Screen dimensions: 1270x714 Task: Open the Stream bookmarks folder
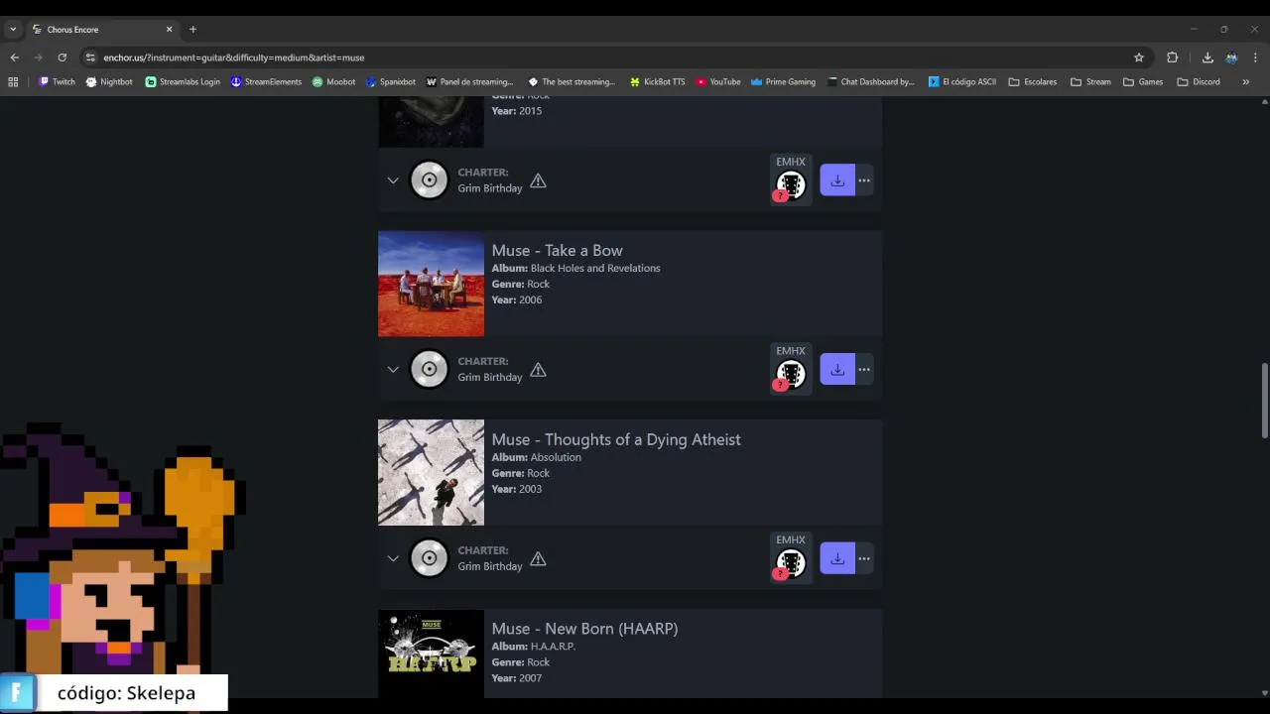pyautogui.click(x=1090, y=82)
